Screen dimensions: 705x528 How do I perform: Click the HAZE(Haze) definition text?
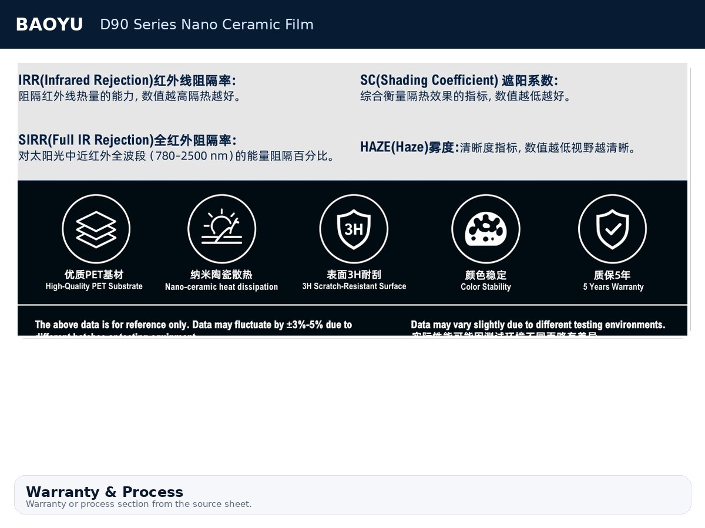(499, 147)
